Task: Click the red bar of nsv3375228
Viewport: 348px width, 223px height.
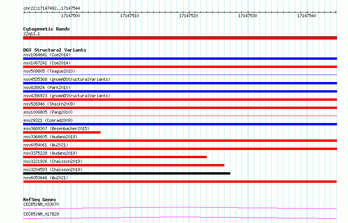Action: (x=115, y=157)
